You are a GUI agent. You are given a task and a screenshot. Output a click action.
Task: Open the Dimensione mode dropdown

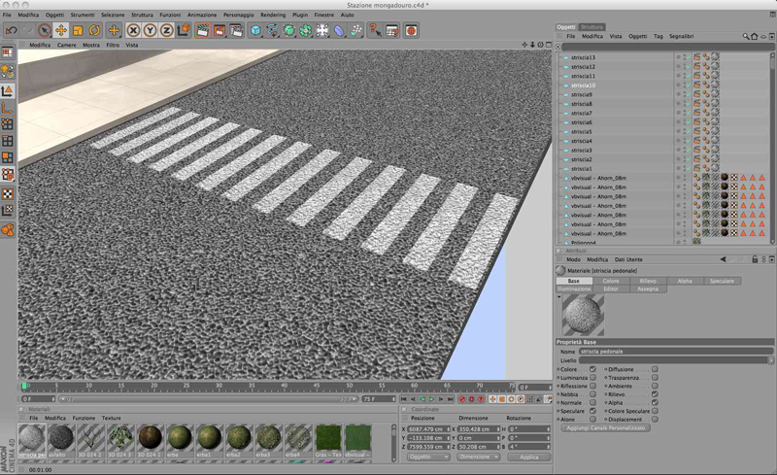click(x=478, y=457)
